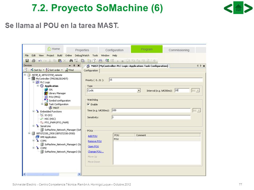Click the scroll-right tab arrow in editor
The width and height of the screenshot is (254, 190).
(201, 66)
